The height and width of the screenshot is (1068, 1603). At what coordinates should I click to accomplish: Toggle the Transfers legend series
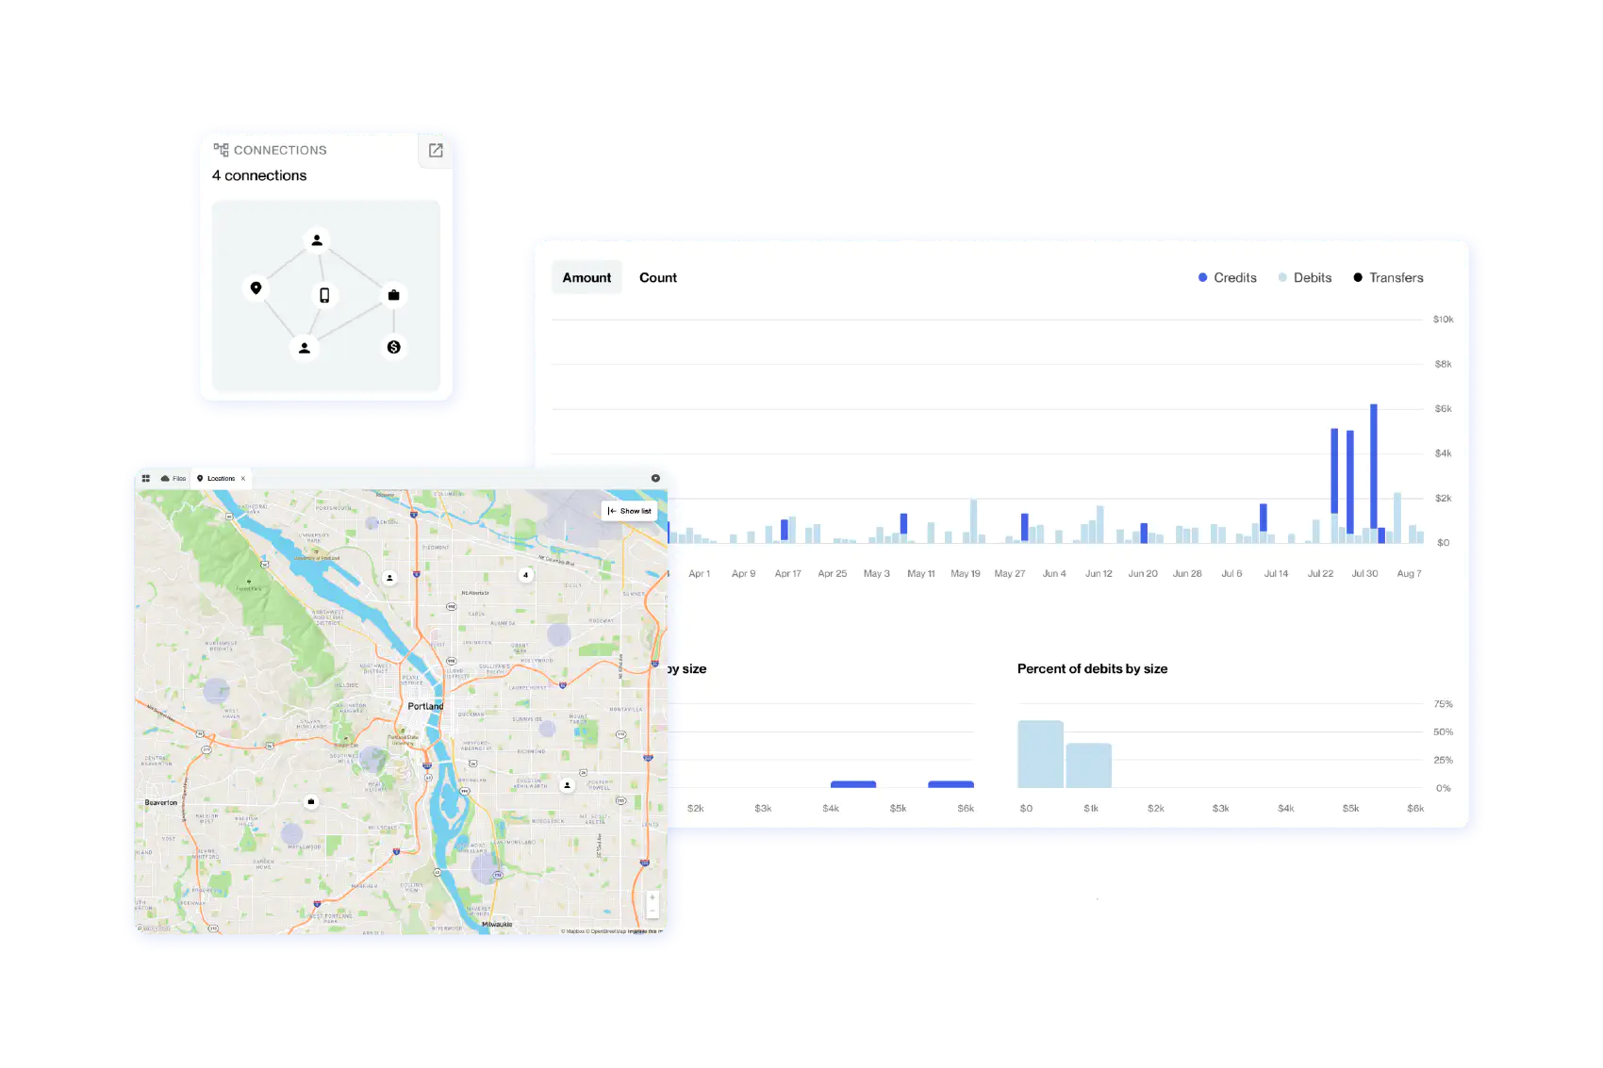[1388, 278]
